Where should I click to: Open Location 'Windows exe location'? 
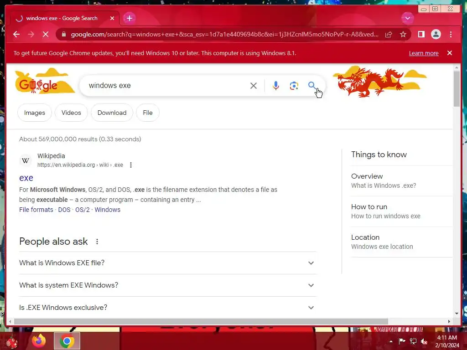point(401,242)
